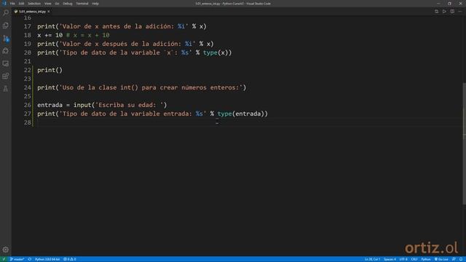Synchronize changes via status bar sync icon
This screenshot has width=466, height=262.
[30, 259]
